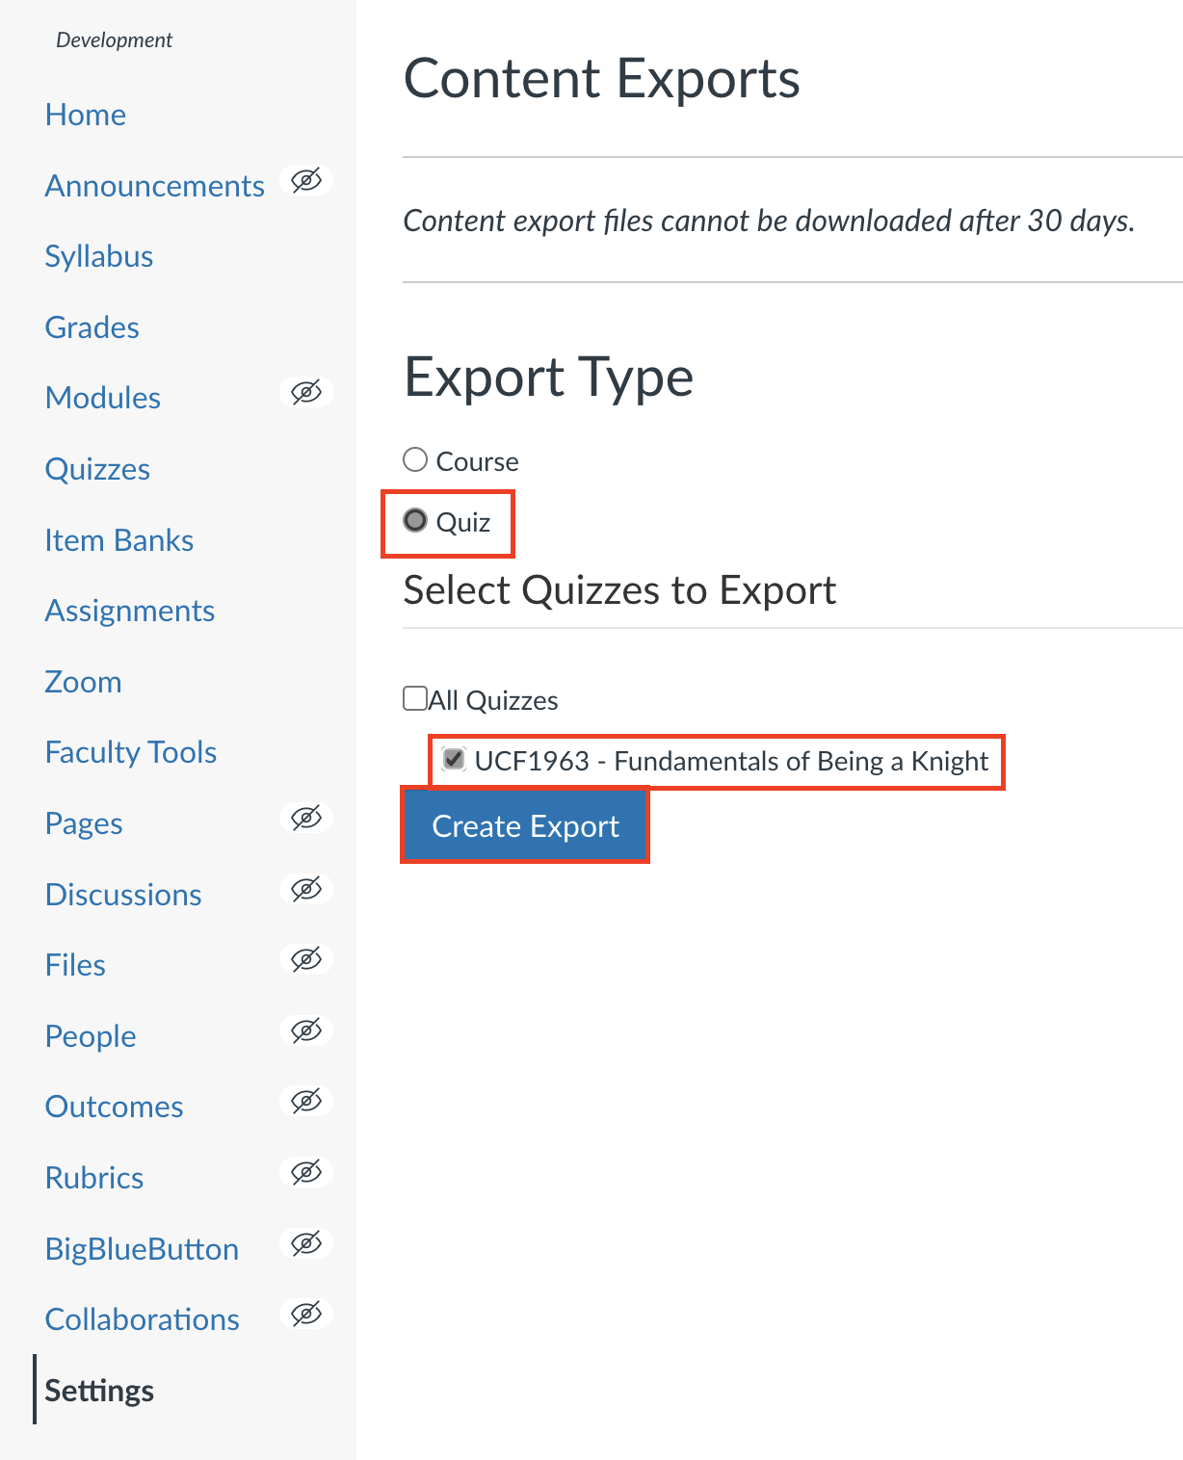Go to Syllabus
Image resolution: width=1183 pixels, height=1460 pixels.
coord(99,256)
